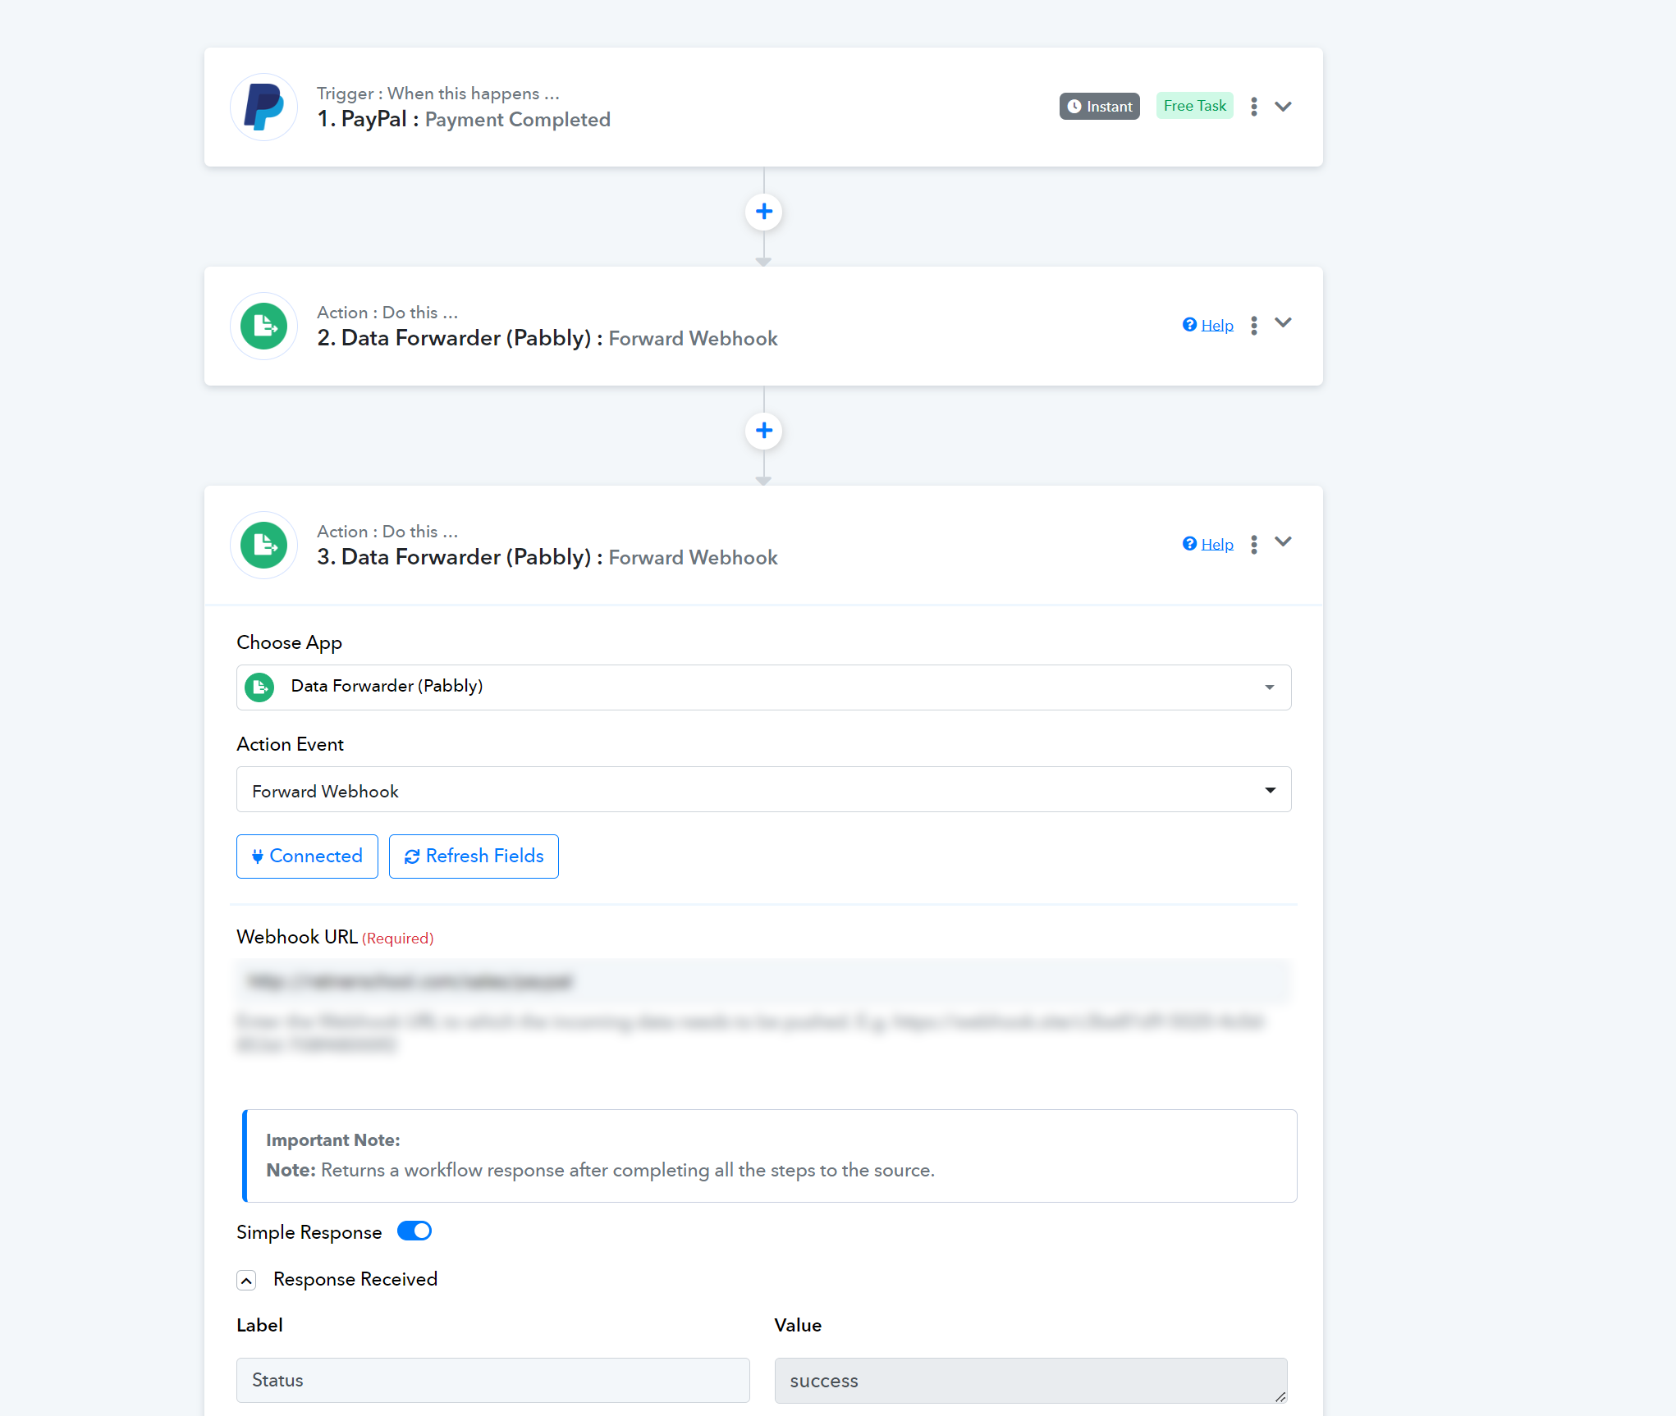Open Help link for step 2

(1208, 326)
